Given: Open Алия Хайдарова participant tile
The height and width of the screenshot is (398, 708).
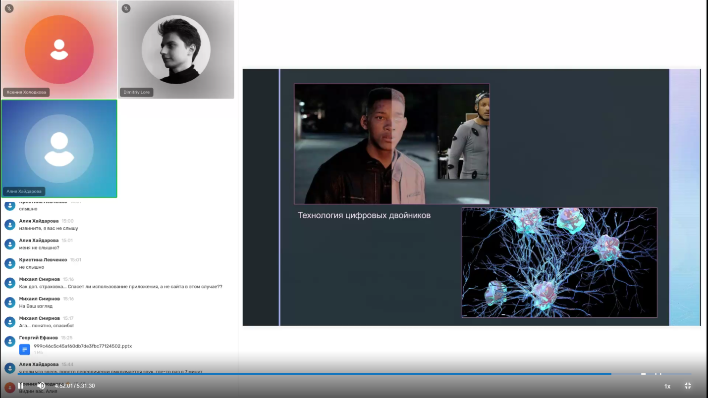Looking at the screenshot, I should (x=59, y=149).
